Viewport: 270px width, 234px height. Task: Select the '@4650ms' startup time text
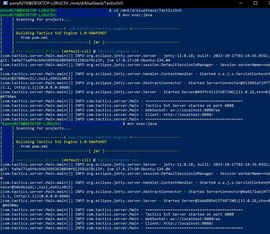click(x=10, y=205)
